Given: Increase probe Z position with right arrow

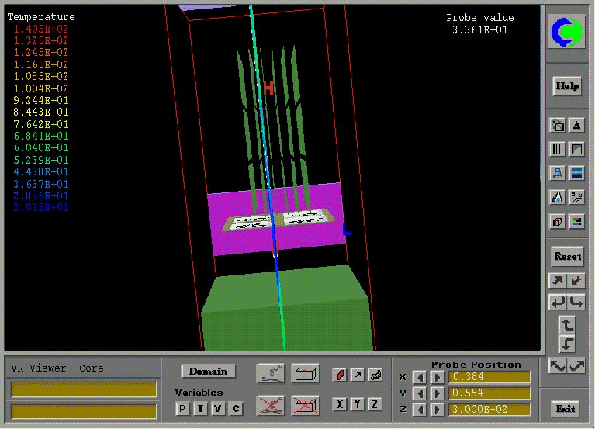Looking at the screenshot, I should click(437, 410).
